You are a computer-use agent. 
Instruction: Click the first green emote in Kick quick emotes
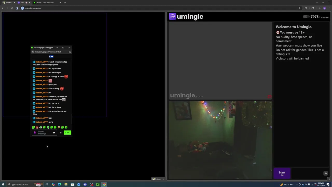click(33, 127)
